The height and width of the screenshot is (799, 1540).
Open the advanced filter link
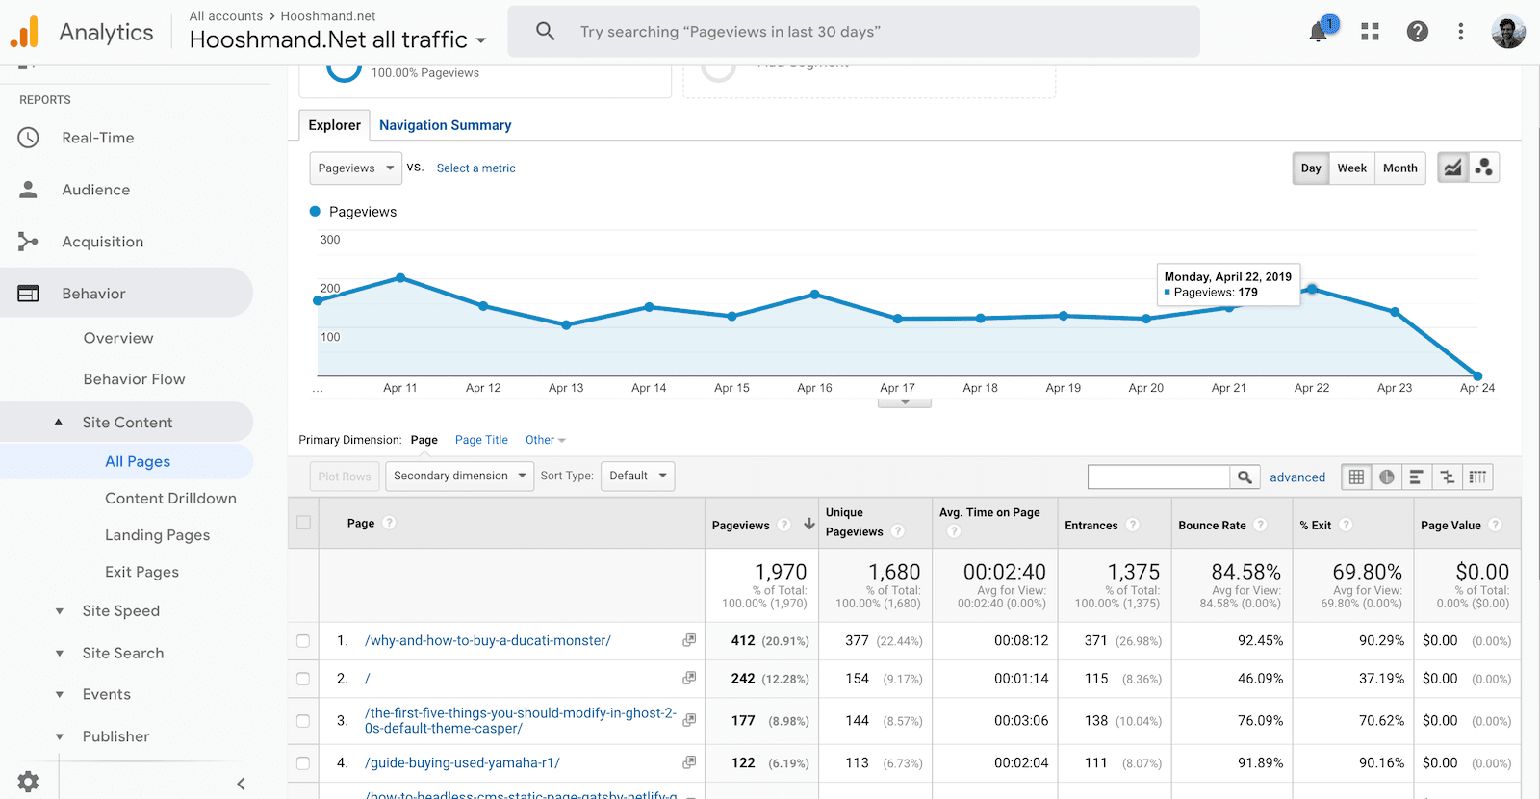[x=1297, y=477]
